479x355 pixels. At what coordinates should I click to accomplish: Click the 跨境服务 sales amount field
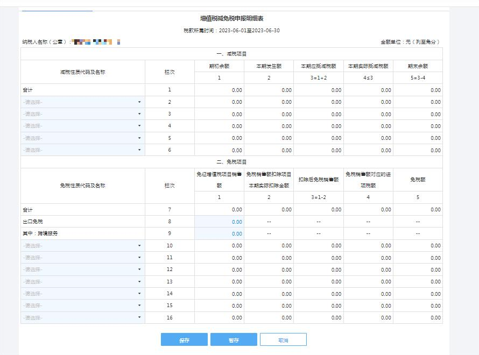pyautogui.click(x=220, y=233)
